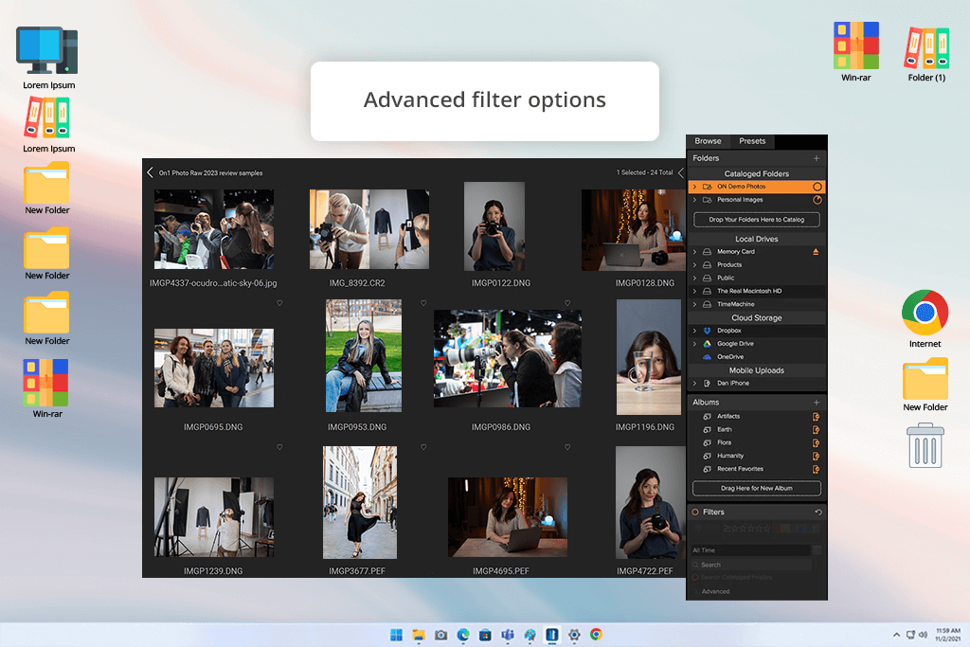The height and width of the screenshot is (647, 970).
Task: Toggle favorite heart above IMGP3677.PEF
Action: tap(423, 447)
